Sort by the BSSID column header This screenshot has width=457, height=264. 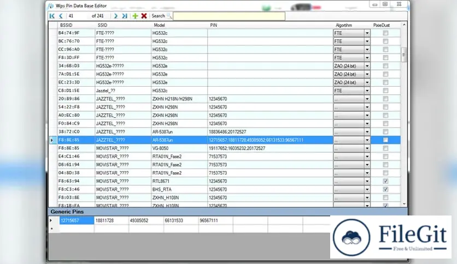(66, 25)
